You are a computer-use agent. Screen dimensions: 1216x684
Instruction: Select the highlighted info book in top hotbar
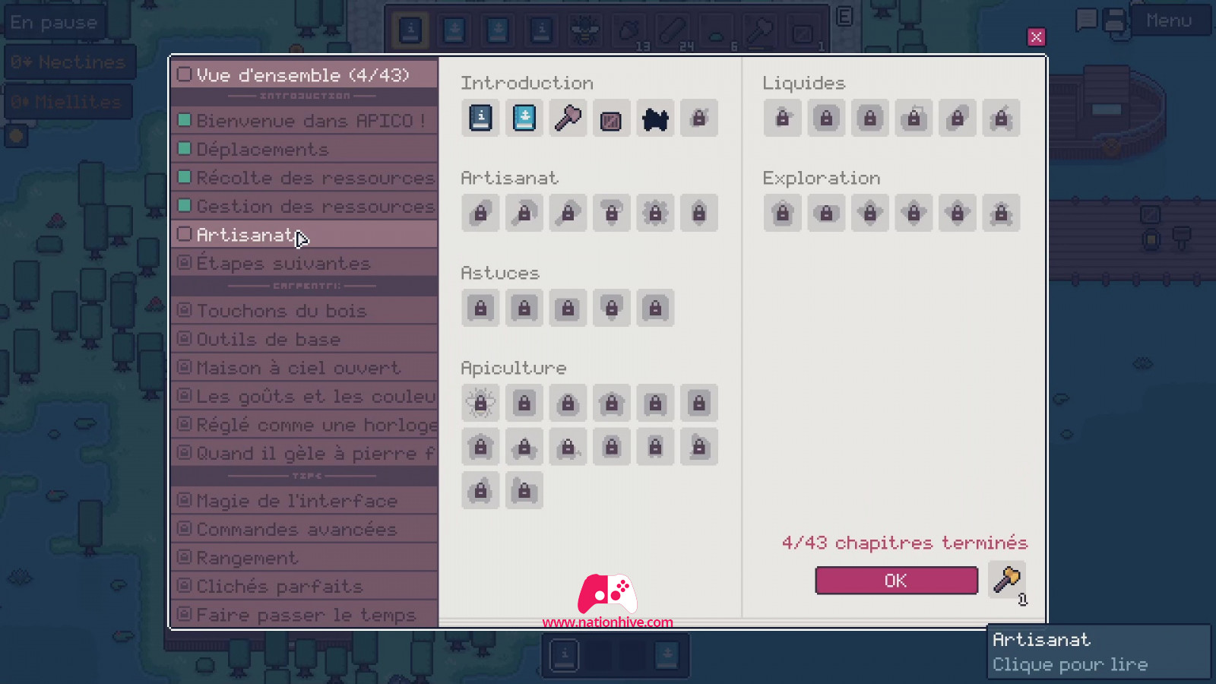tap(410, 31)
